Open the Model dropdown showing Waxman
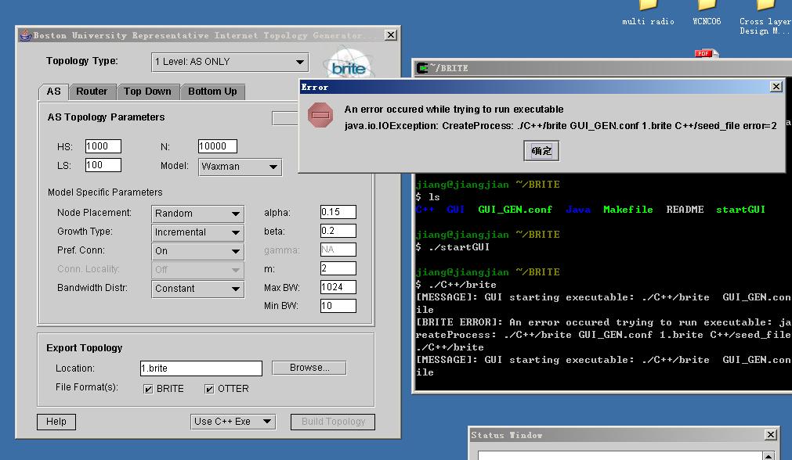The width and height of the screenshot is (792, 460). coord(240,167)
